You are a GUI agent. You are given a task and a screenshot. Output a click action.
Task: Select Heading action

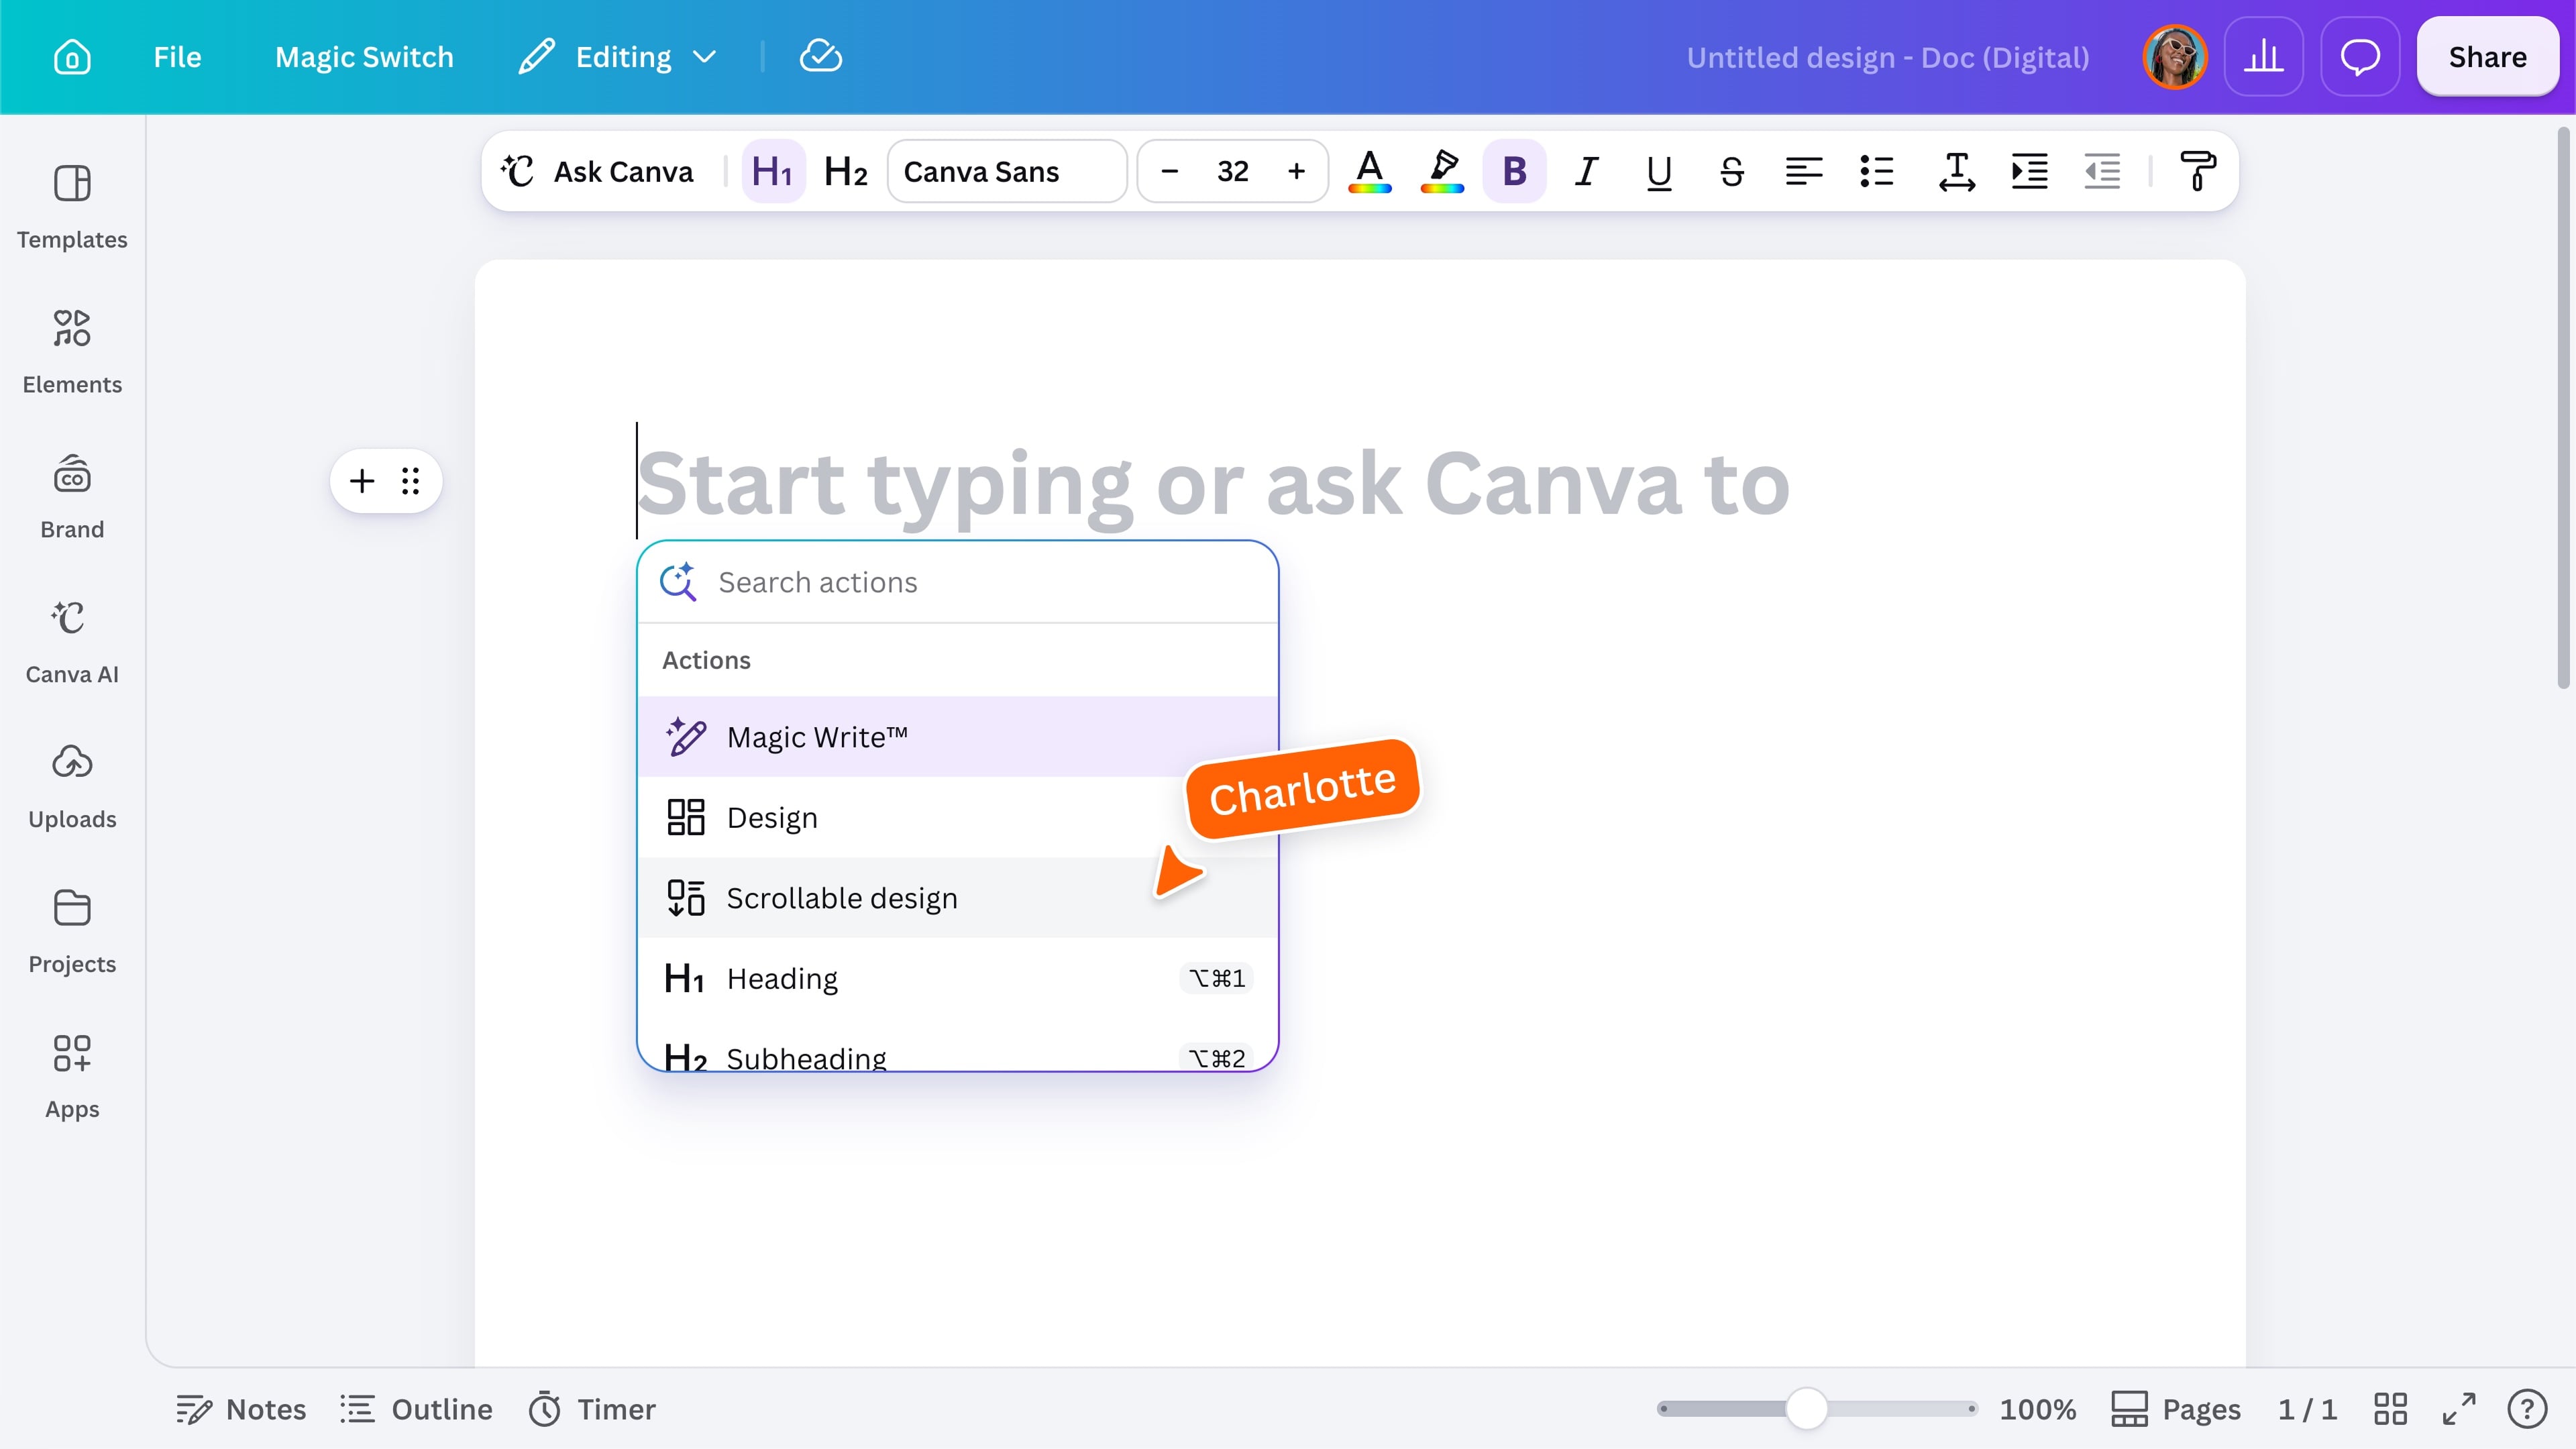(x=958, y=978)
